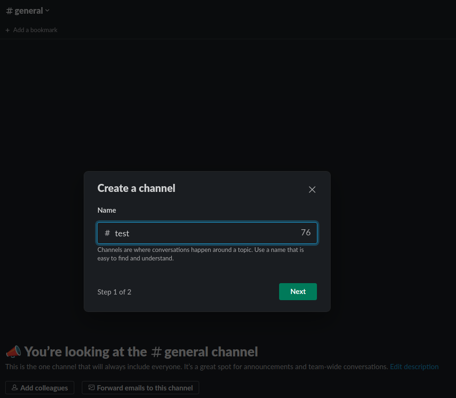The width and height of the screenshot is (456, 398).
Task: Click the "You're looking at the #general channel" heading
Action: pyautogui.click(x=141, y=352)
